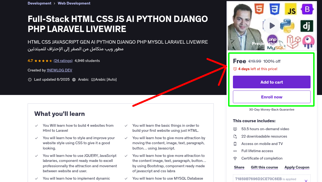
Task: Click the Last updated badge icon
Action: (x=30, y=80)
